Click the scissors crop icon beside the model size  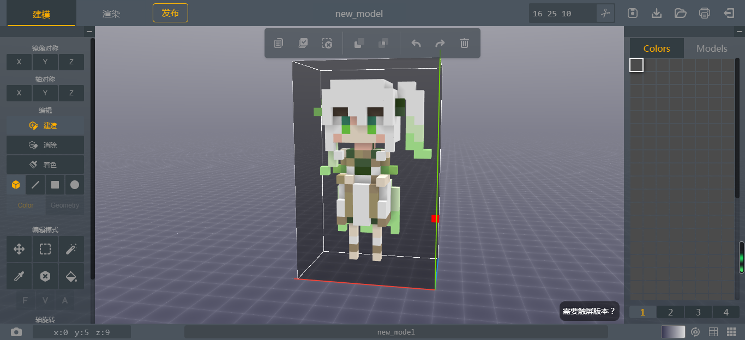coord(605,13)
